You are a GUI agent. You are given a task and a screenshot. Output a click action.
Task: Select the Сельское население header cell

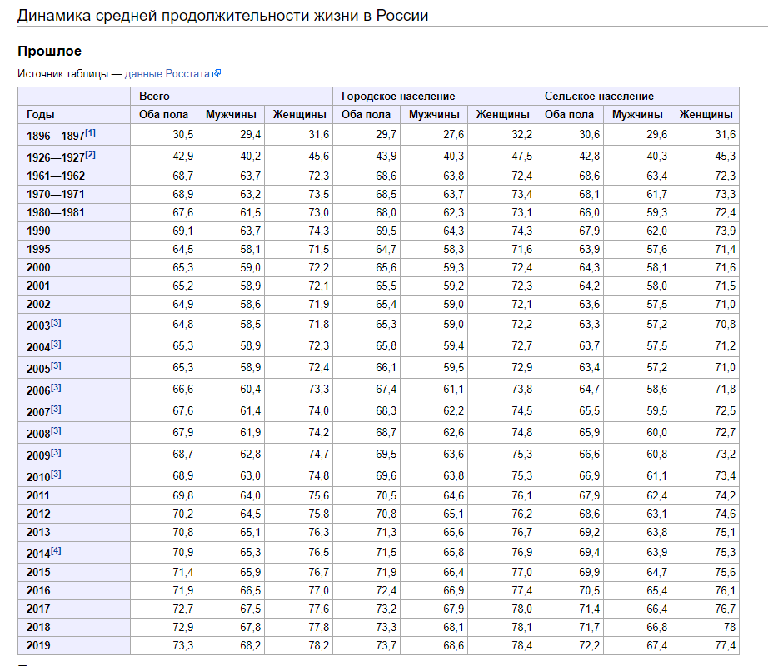tap(599, 97)
